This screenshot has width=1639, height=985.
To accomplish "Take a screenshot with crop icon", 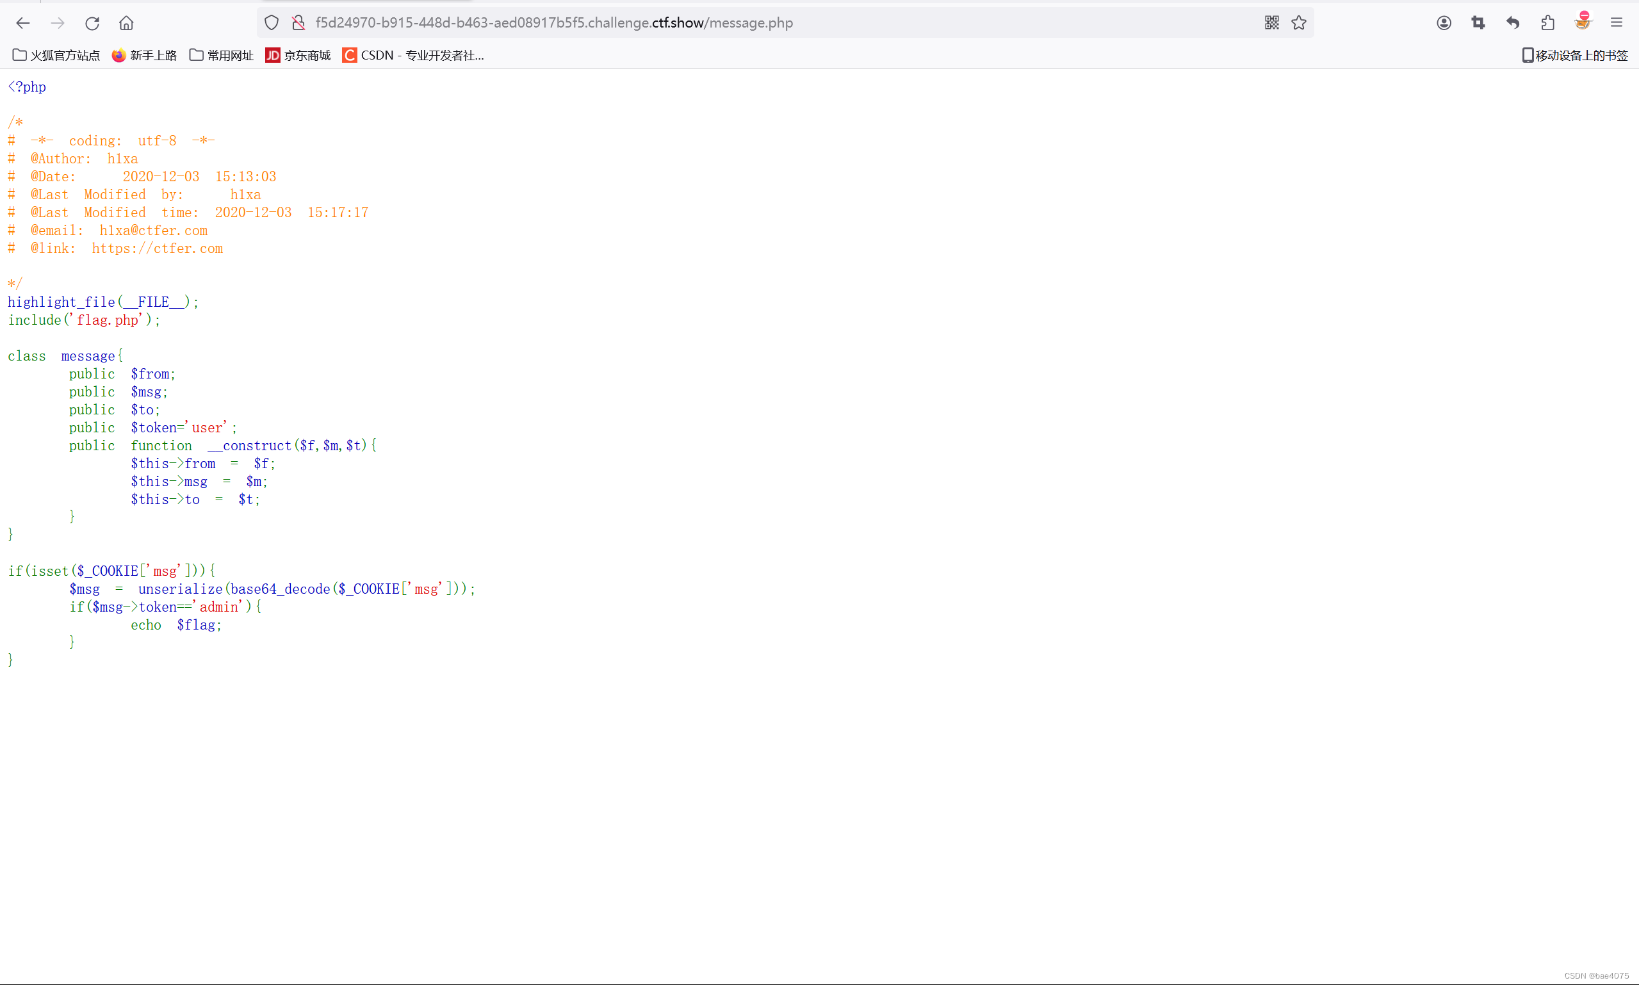I will (1478, 23).
